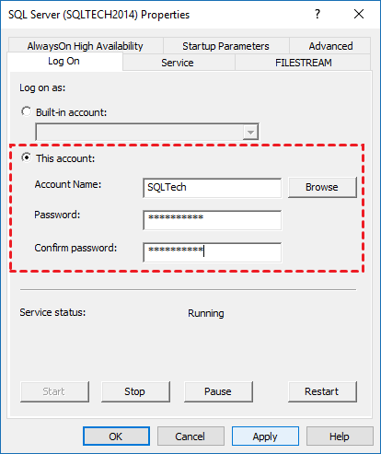This screenshot has width=381, height=454.
Task: Select the Built-in account radio button
Action: pyautogui.click(x=26, y=111)
